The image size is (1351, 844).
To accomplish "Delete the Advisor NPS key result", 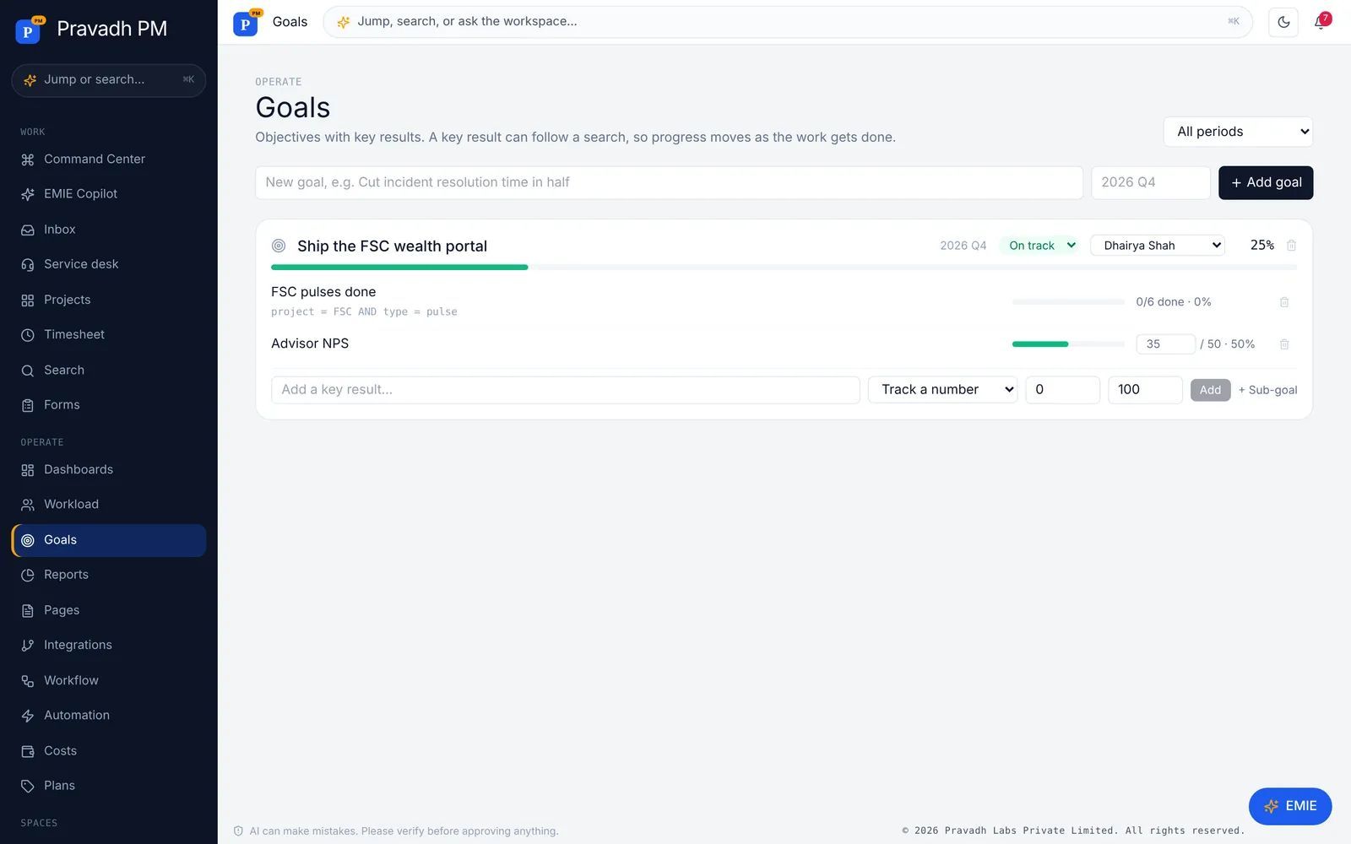I will coord(1284,344).
